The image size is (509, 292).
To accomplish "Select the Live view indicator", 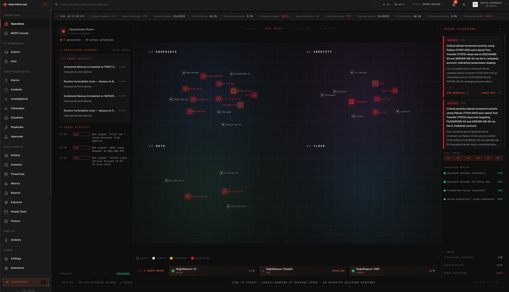I will pos(111,282).
